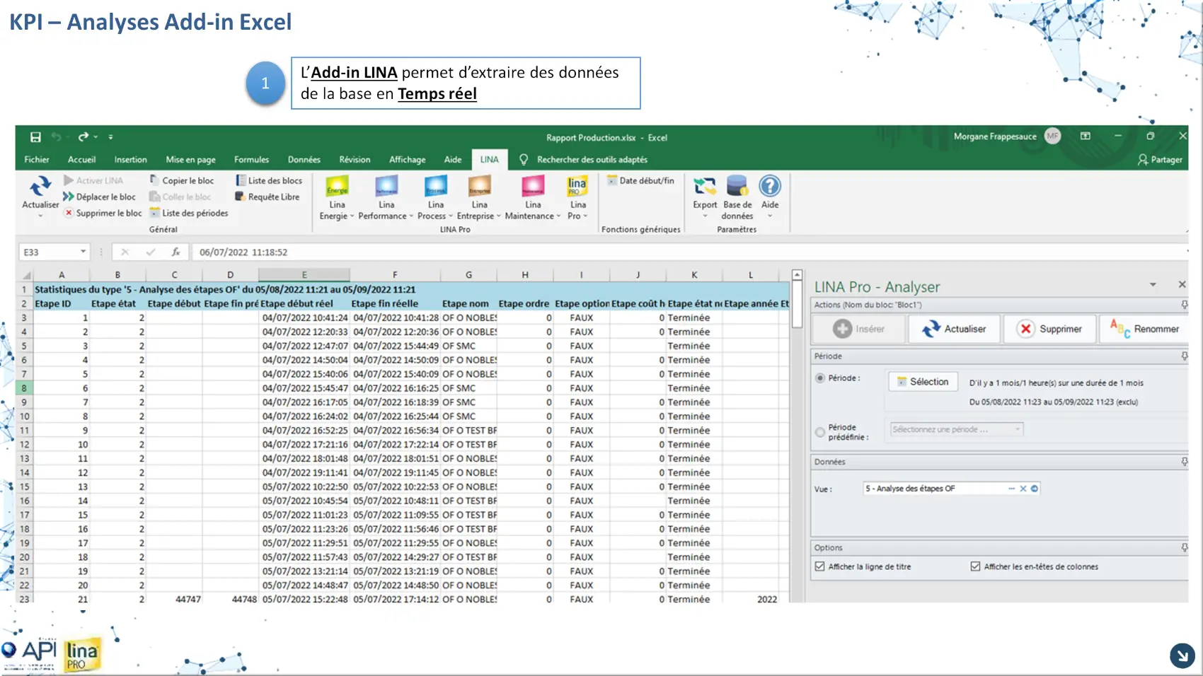Select column E header
Viewport: 1203px width, 676px height.
coord(304,275)
